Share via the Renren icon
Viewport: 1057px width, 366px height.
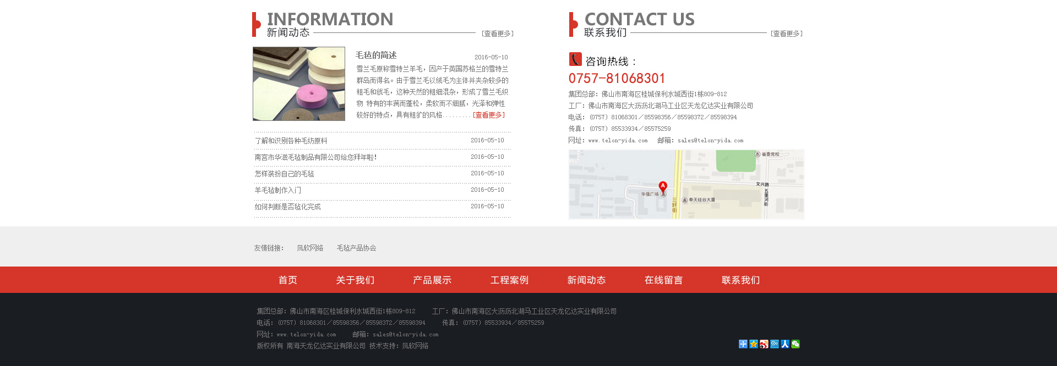pos(785,344)
